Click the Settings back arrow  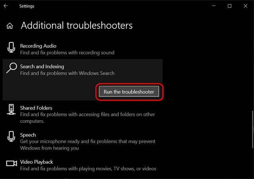pyautogui.click(x=6, y=6)
